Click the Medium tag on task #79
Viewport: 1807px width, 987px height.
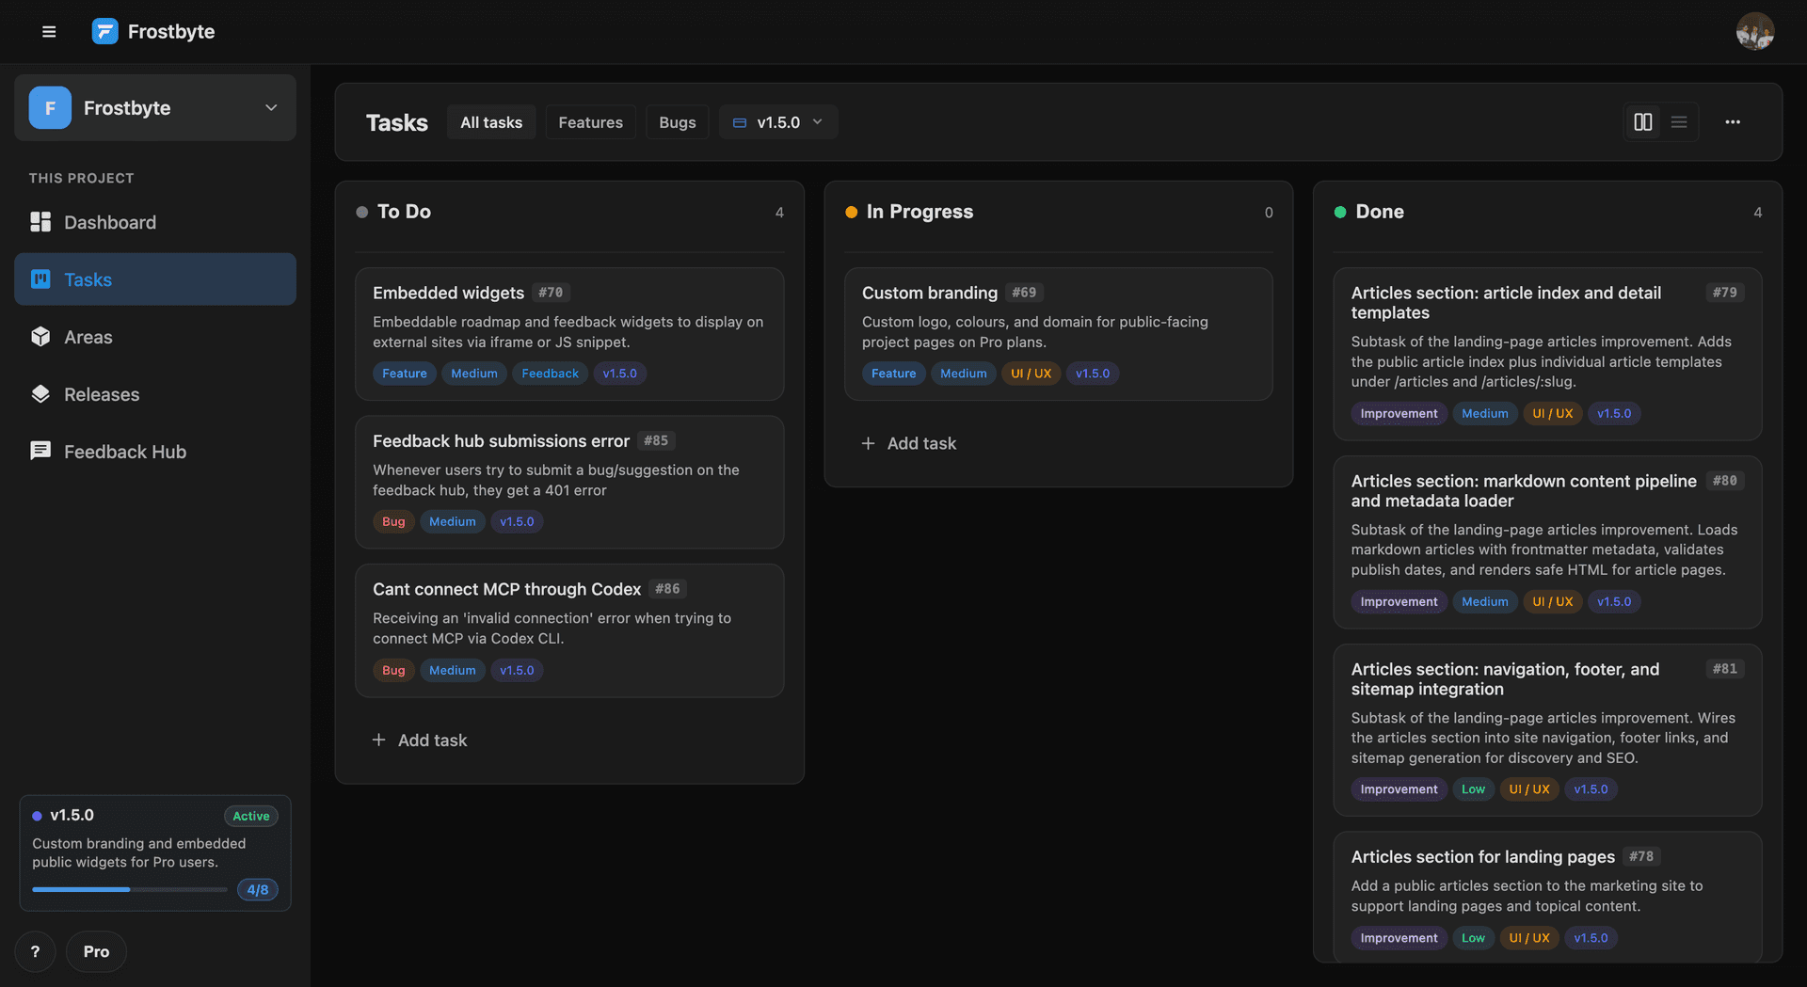[x=1484, y=413]
